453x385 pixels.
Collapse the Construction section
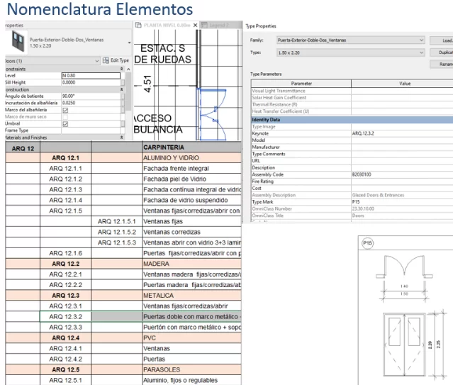pos(121,90)
